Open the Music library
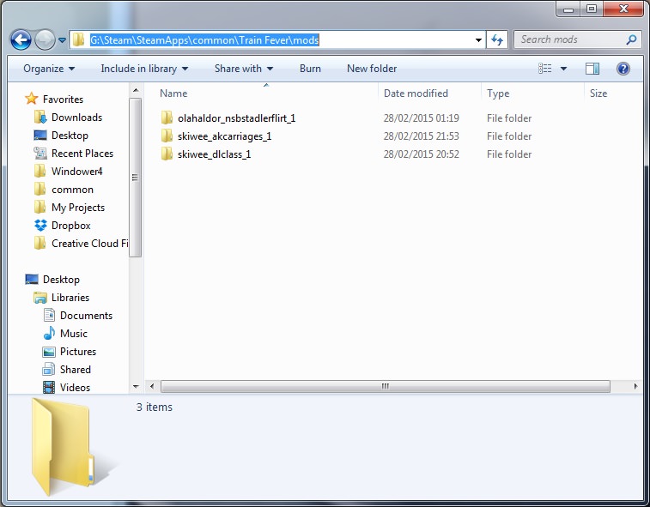Image resolution: width=650 pixels, height=507 pixels. click(x=73, y=334)
